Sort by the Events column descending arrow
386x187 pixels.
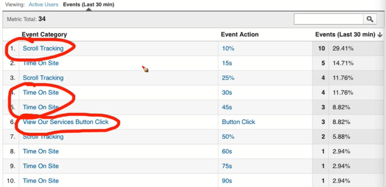pyautogui.click(x=380, y=35)
